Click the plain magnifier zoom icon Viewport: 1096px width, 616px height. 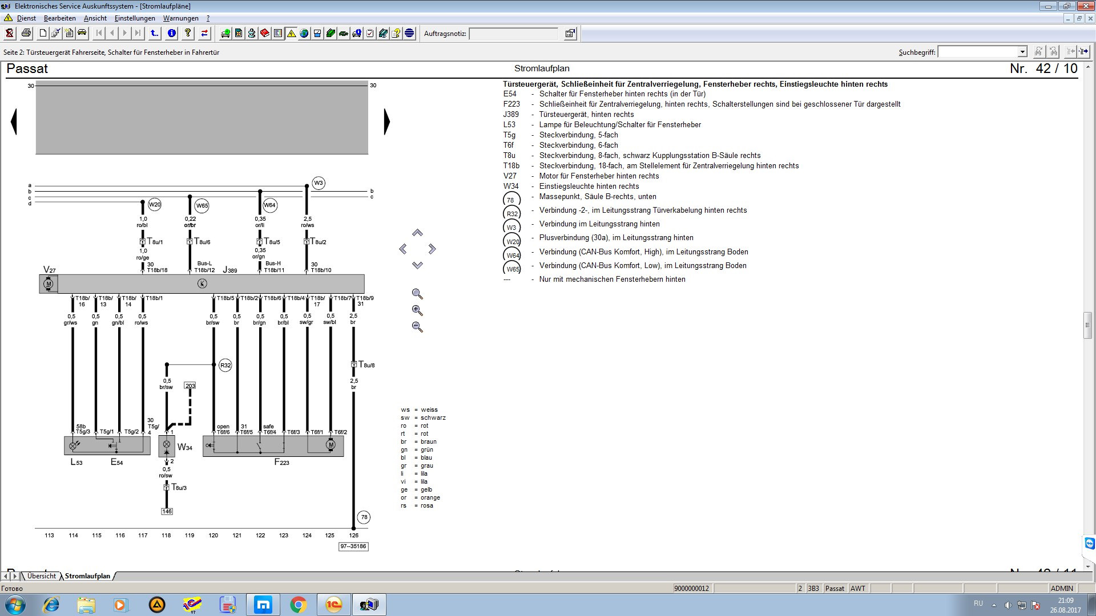tap(417, 294)
